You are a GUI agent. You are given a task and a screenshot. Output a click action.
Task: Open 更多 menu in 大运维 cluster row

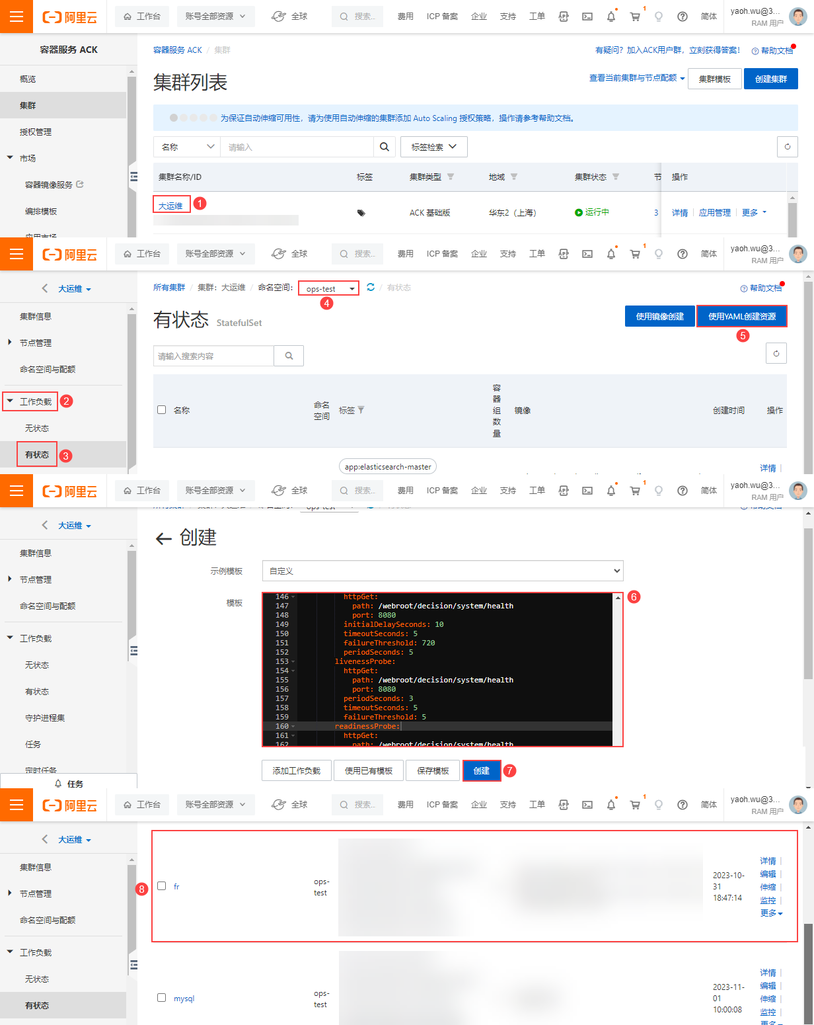point(754,213)
